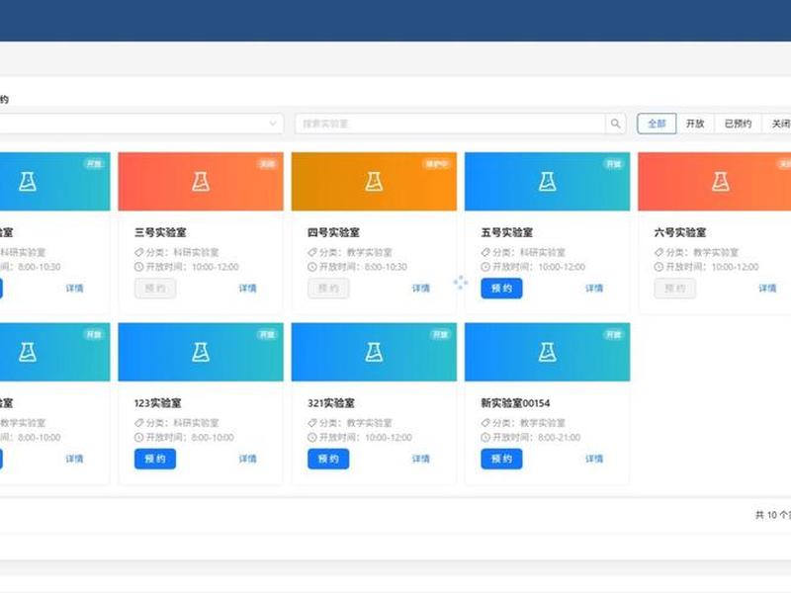Click the clock icon in 三号实验室 card
791x593 pixels.
pyautogui.click(x=138, y=267)
